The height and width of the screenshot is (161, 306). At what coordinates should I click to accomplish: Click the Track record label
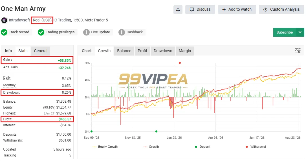(x=19, y=32)
